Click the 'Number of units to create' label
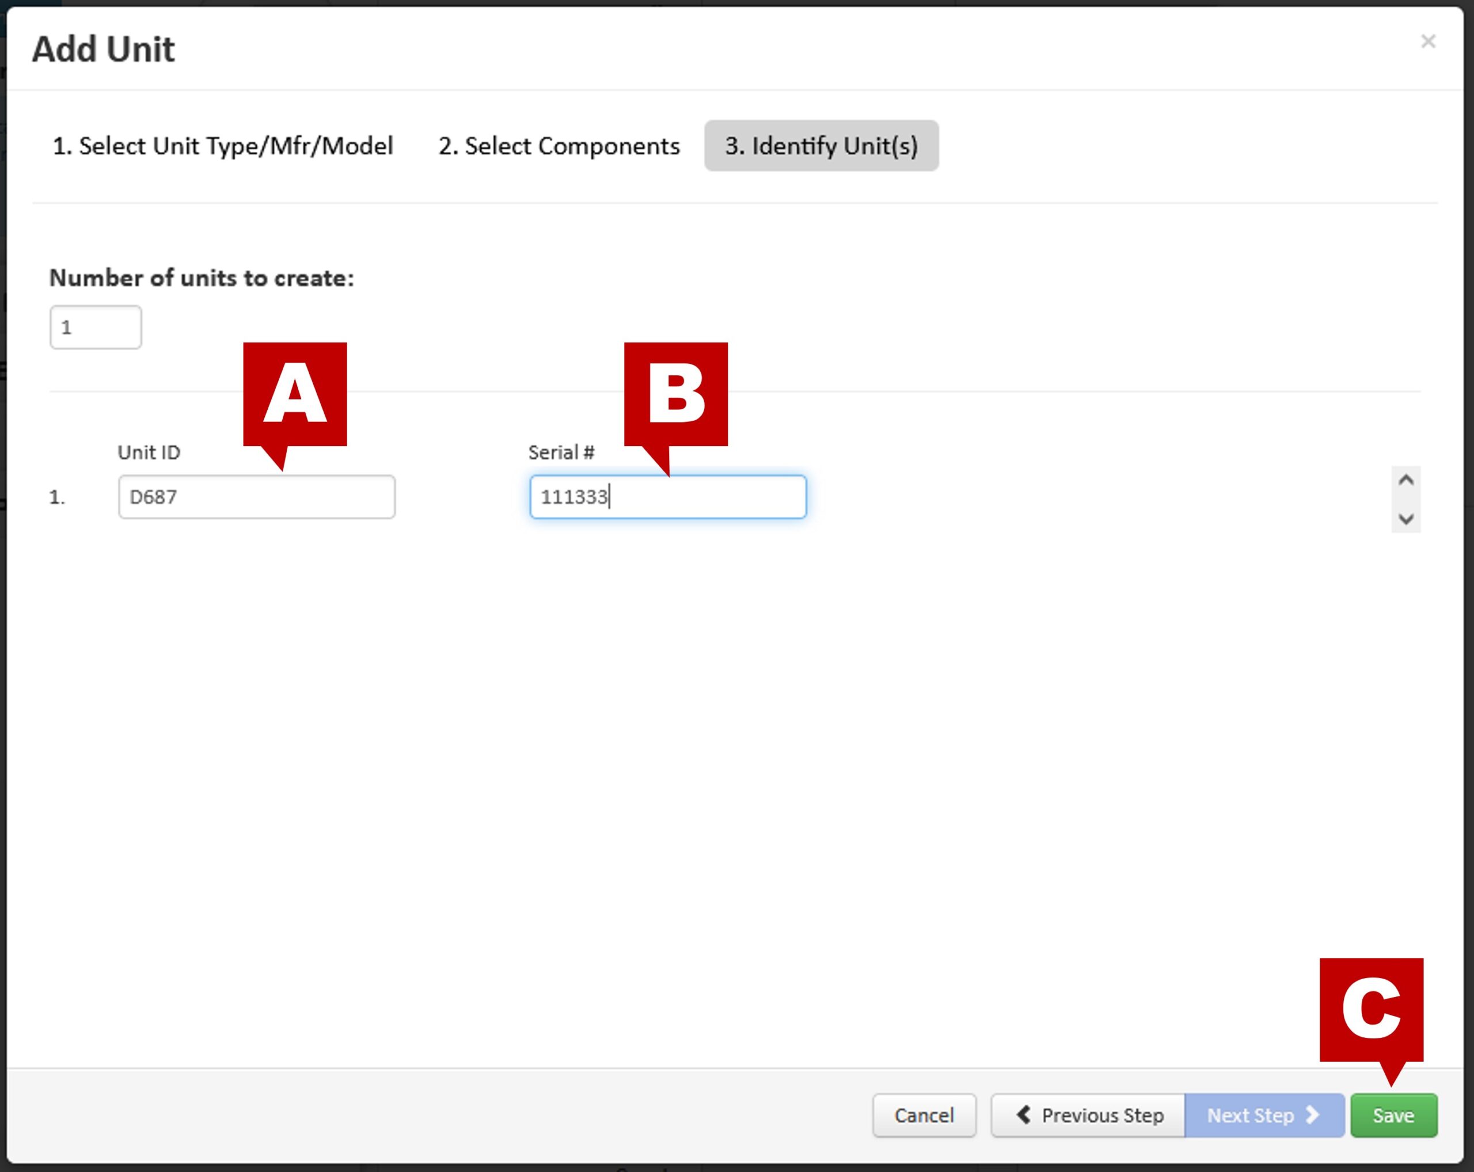 tap(202, 278)
